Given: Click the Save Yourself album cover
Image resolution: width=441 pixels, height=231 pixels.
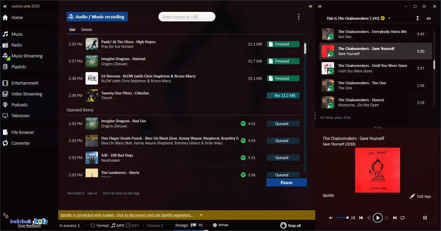Looking at the screenshot, I should point(378,170).
